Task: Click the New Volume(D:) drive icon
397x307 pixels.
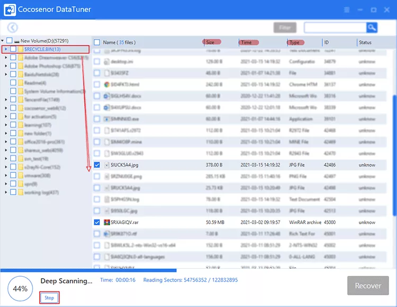Action: coord(17,41)
